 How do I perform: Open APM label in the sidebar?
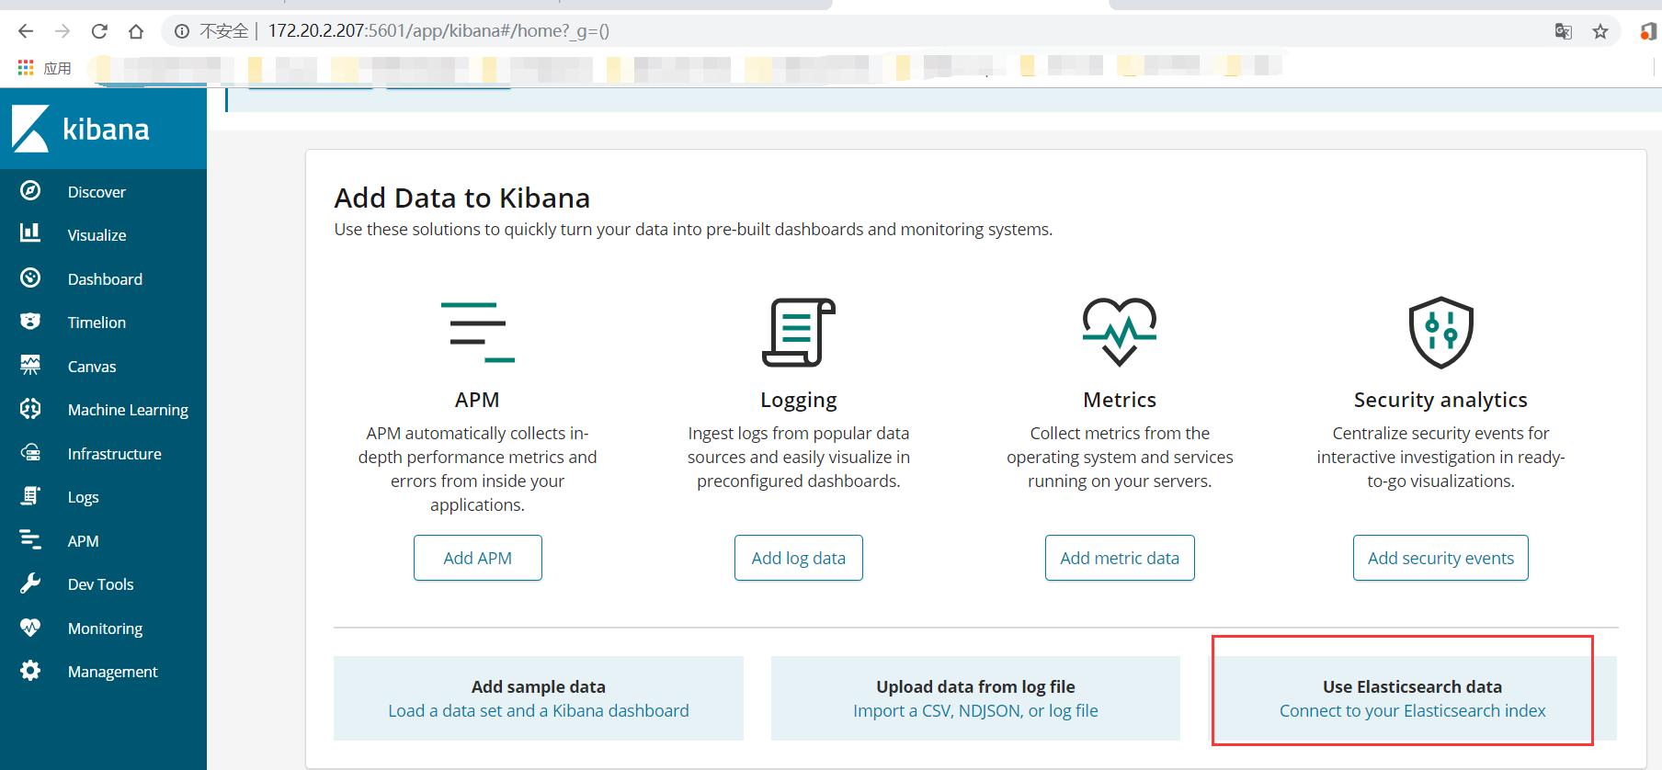[83, 541]
